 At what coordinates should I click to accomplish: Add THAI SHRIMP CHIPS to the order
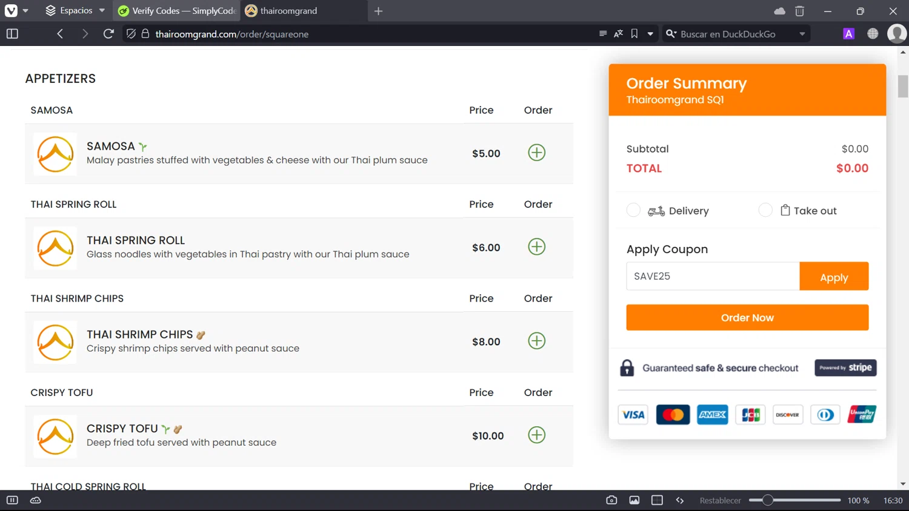(x=537, y=341)
